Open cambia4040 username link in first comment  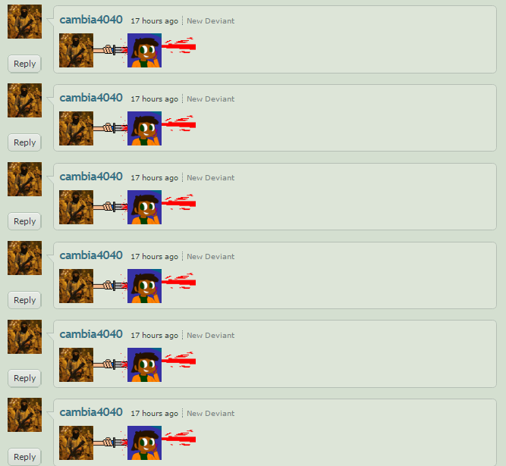tap(91, 20)
